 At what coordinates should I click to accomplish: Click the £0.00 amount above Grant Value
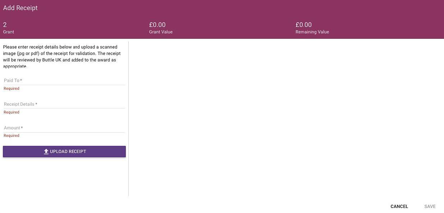[157, 25]
